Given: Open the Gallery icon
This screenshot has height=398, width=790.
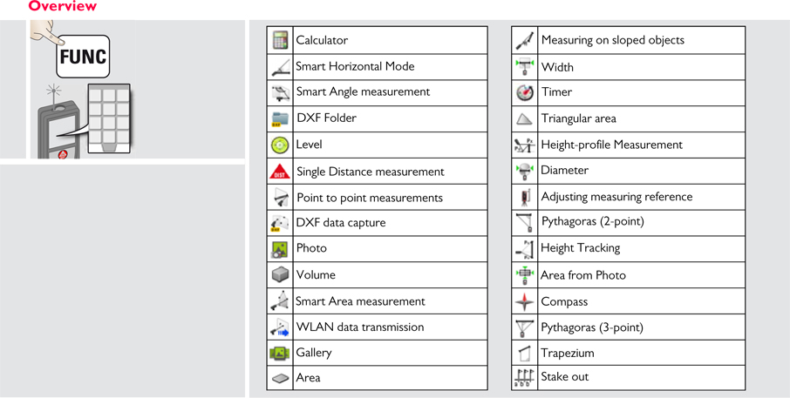Looking at the screenshot, I should tap(280, 354).
